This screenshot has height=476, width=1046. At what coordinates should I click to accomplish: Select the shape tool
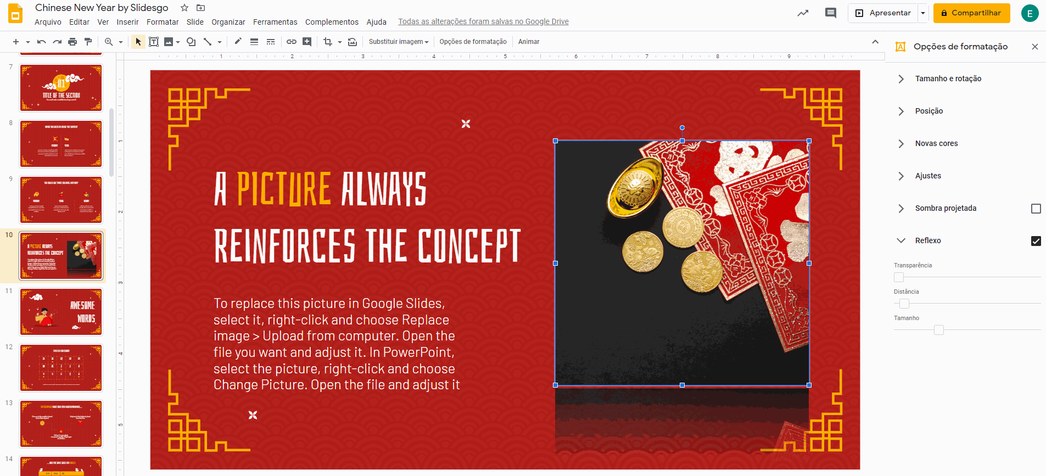coord(191,42)
